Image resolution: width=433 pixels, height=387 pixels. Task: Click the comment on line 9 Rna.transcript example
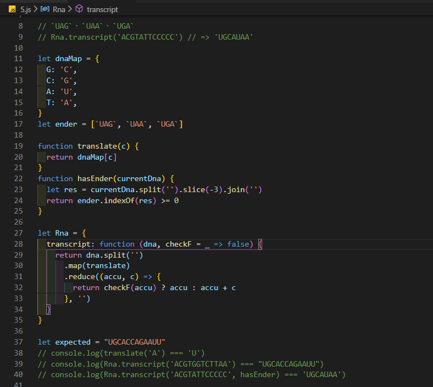(145, 37)
